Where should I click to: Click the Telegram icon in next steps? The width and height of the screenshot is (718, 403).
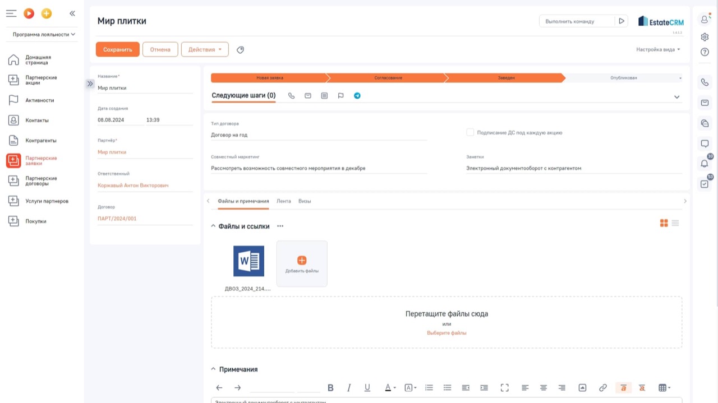[x=357, y=96]
